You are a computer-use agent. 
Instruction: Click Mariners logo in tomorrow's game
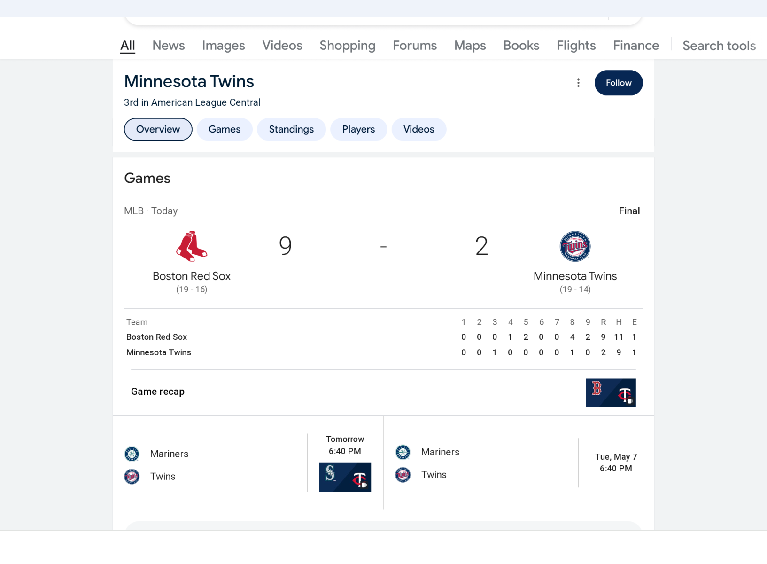[132, 454]
